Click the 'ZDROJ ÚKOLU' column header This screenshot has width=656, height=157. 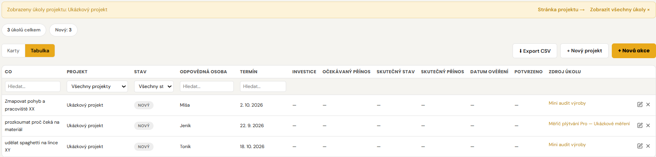565,72
